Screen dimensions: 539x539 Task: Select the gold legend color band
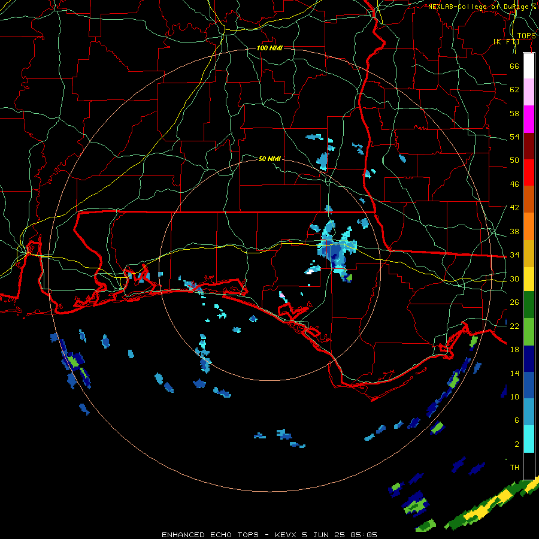529,253
